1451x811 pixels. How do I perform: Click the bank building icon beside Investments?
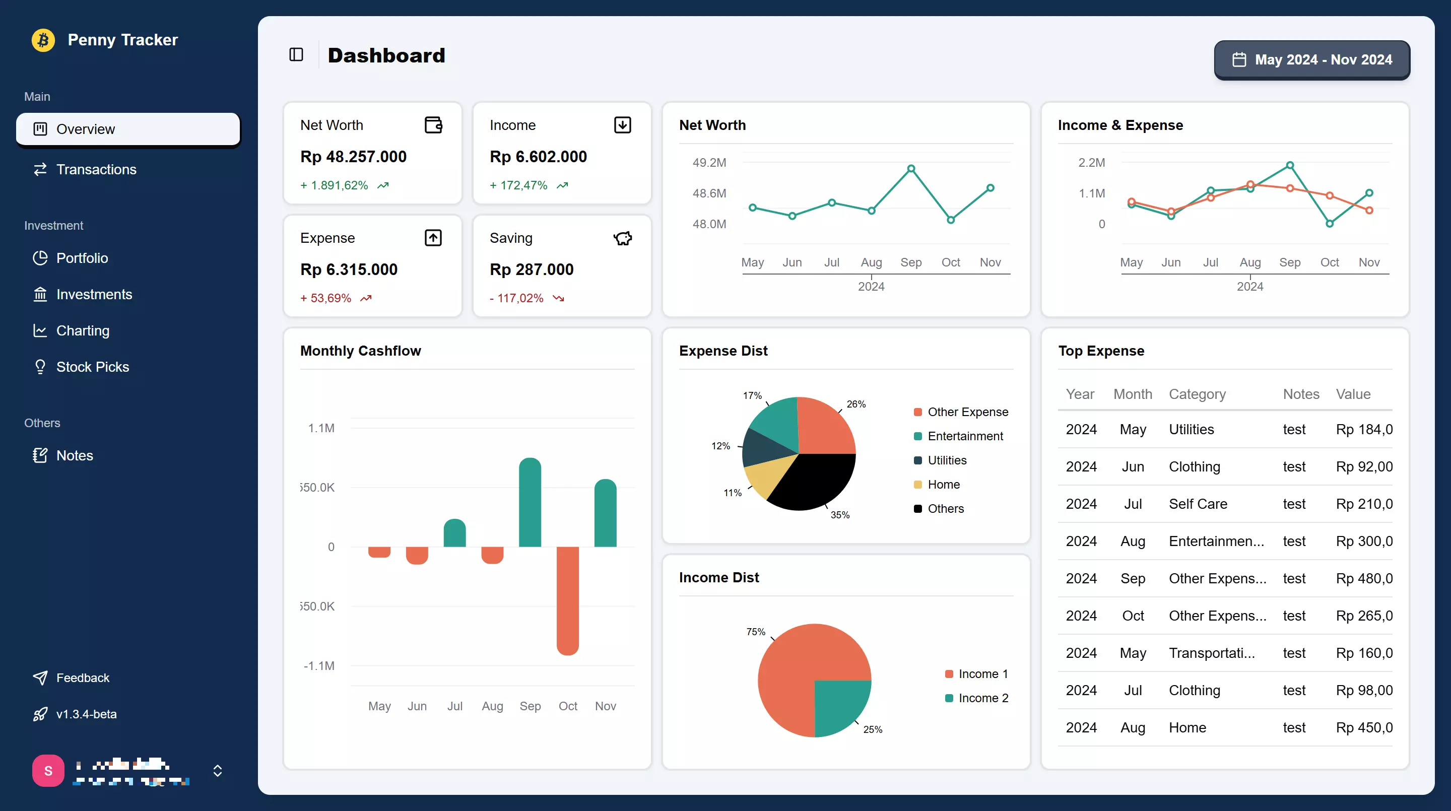pyautogui.click(x=40, y=294)
